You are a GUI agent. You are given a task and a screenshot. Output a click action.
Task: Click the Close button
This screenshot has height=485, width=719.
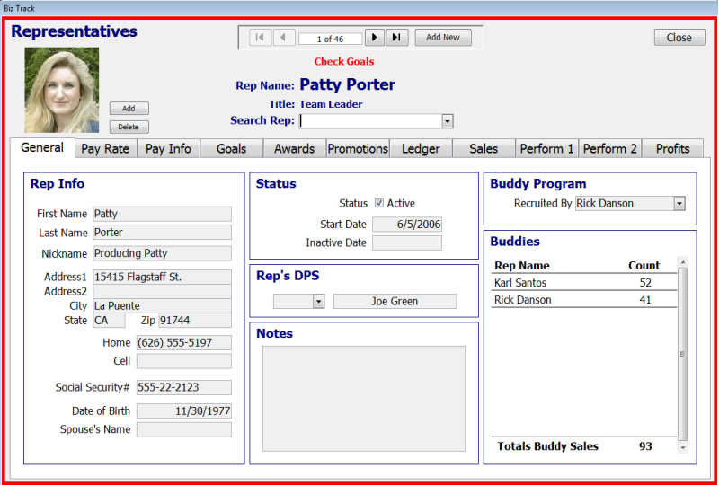679,38
